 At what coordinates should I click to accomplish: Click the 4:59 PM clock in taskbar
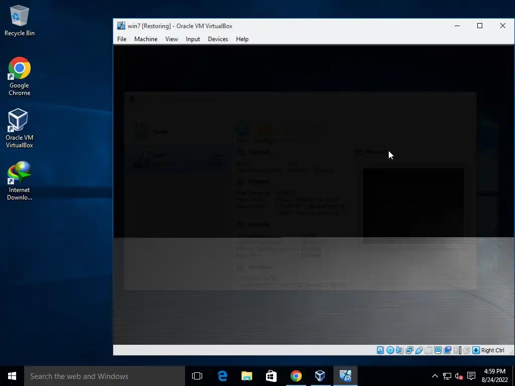[x=495, y=375]
